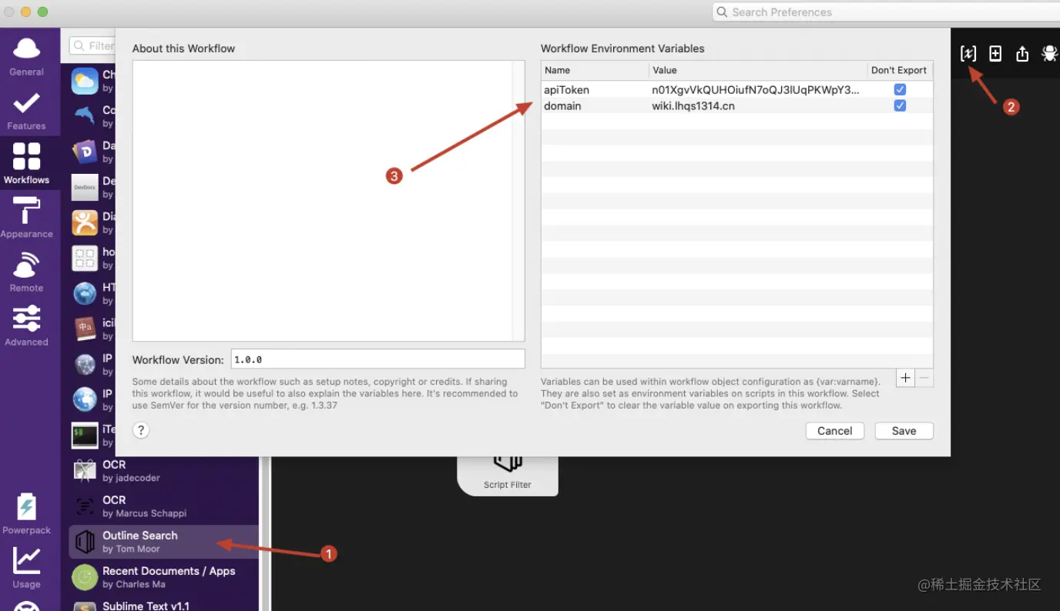1060x611 pixels.
Task: Click the Value column header
Action: (x=758, y=70)
